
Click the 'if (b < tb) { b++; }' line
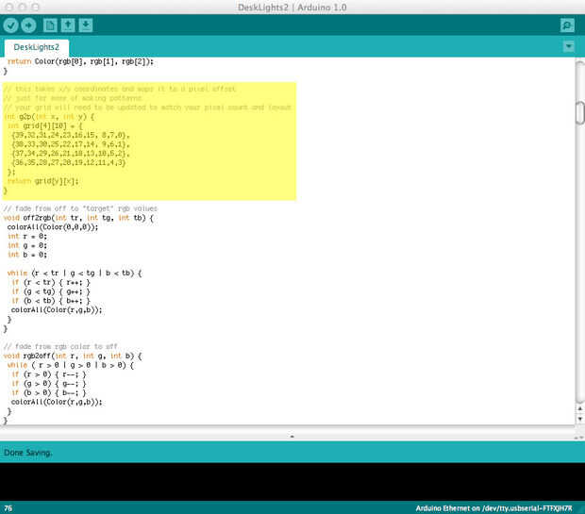(51, 301)
